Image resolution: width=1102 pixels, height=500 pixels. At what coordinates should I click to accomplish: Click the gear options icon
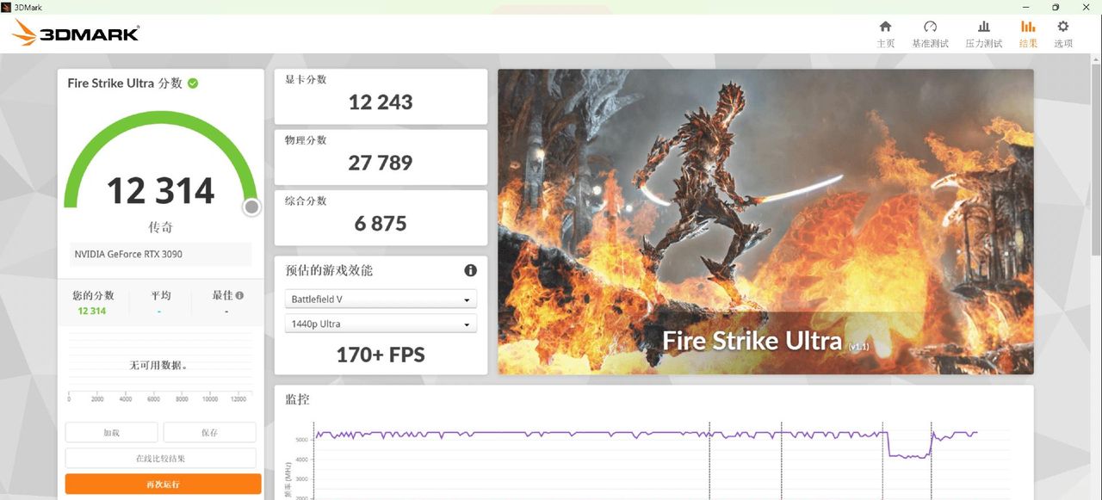pyautogui.click(x=1063, y=27)
